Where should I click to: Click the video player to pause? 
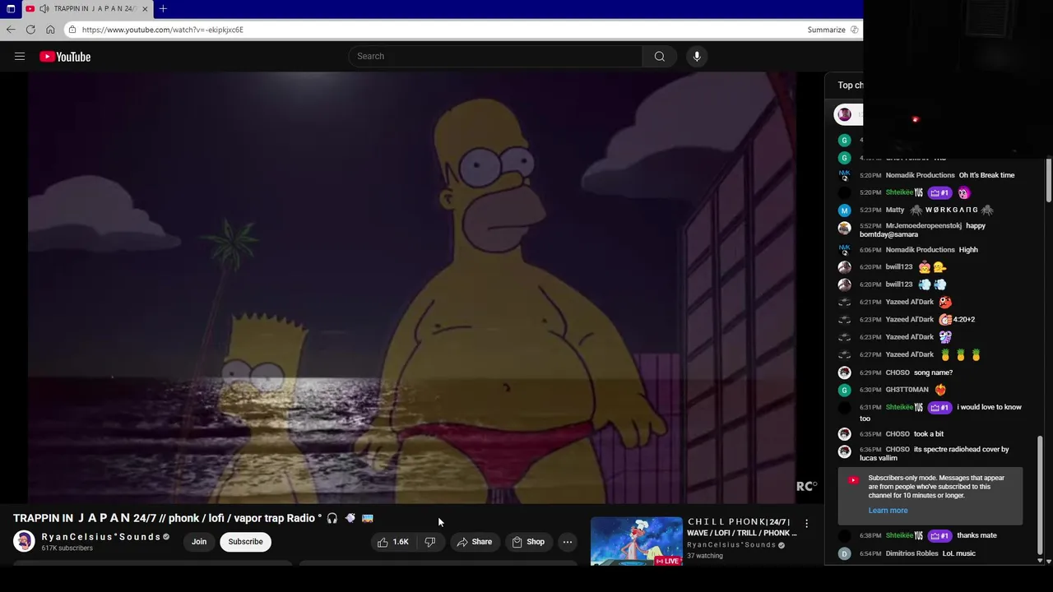click(x=411, y=288)
